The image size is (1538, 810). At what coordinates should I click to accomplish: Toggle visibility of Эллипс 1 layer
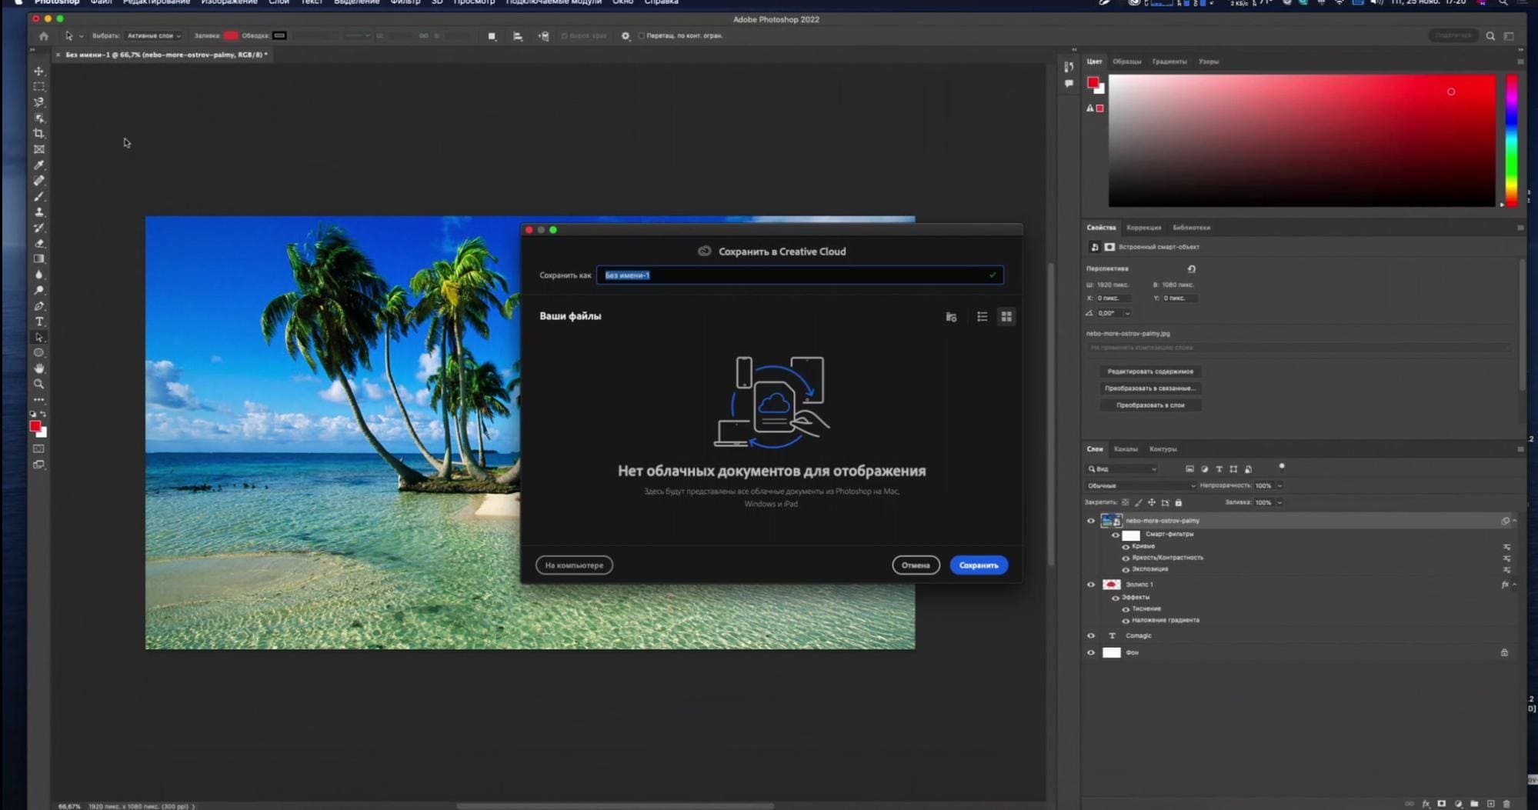pyautogui.click(x=1090, y=585)
